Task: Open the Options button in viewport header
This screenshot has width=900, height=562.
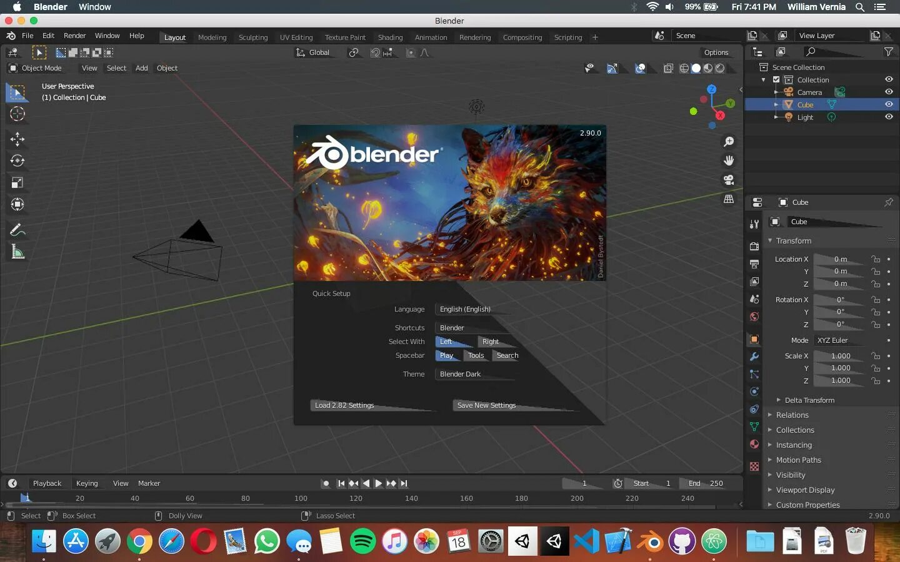Action: [716, 52]
